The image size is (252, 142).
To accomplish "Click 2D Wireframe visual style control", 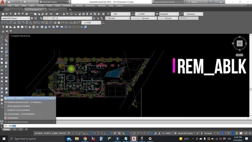I will 24,36.
